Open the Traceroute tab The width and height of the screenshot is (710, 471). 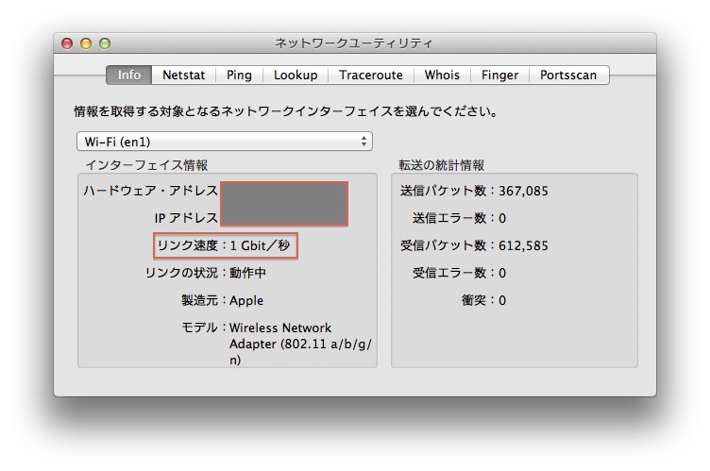[x=371, y=75]
